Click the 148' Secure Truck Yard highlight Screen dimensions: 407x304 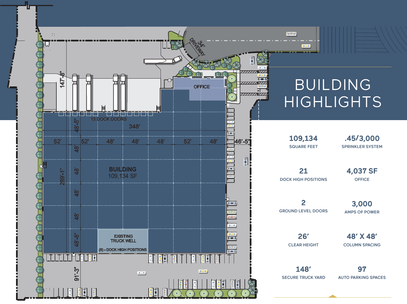303,273
